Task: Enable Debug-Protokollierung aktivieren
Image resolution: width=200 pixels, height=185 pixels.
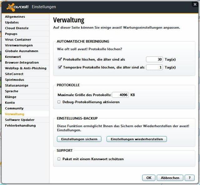Action: point(59,102)
